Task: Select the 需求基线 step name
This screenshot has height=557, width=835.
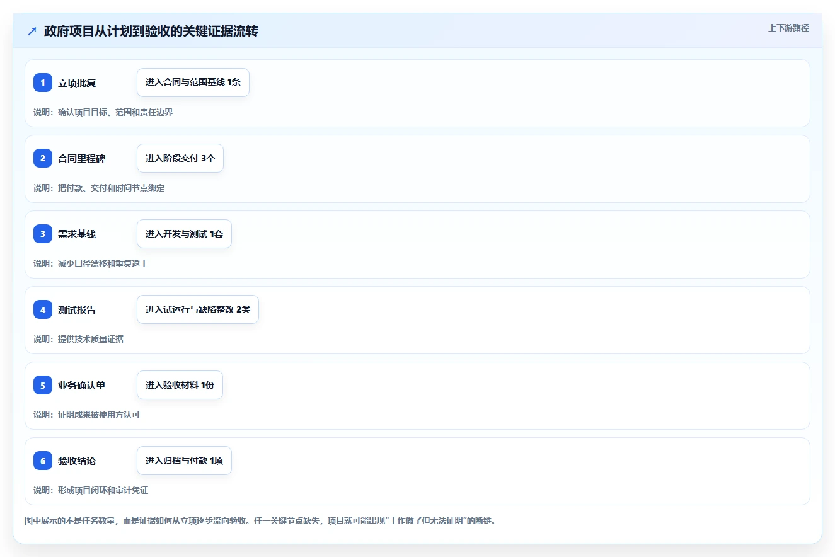Action: pos(77,234)
